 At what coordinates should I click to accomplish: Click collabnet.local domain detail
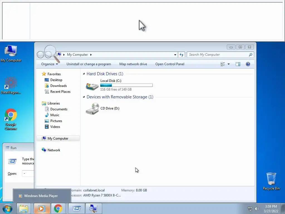click(94, 190)
